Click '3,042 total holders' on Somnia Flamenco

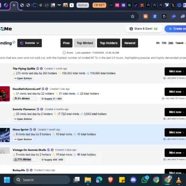[x=95, y=114]
